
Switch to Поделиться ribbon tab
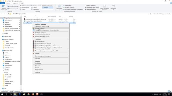[x=15, y=3]
